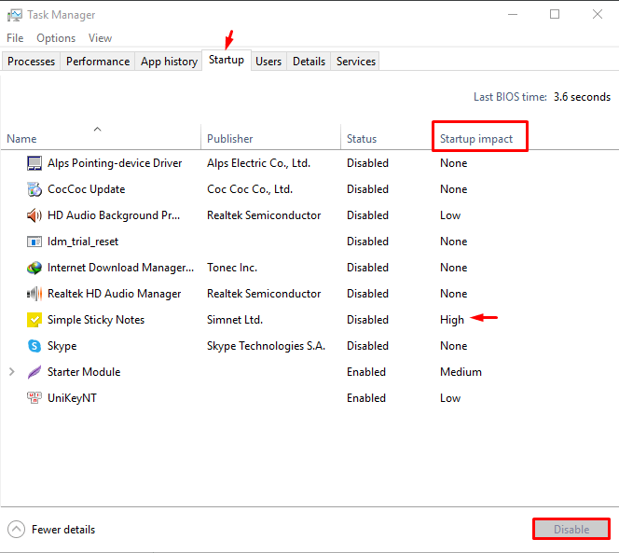Select the Skype name text
Screen dimensions: 619x553
click(x=62, y=346)
